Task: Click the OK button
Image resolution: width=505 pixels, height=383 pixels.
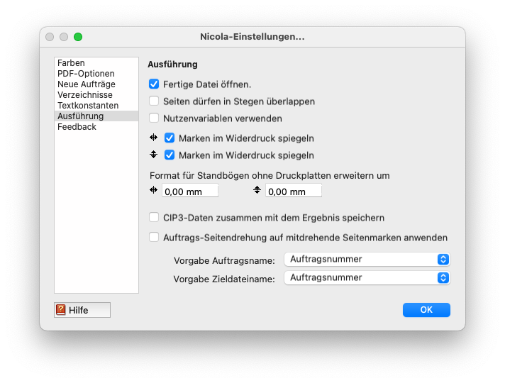Action: click(426, 310)
